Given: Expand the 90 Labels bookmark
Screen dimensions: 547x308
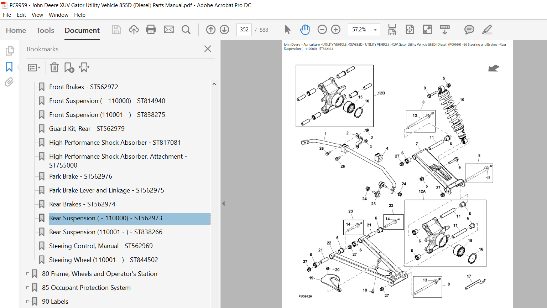Looking at the screenshot, I should [x=28, y=302].
